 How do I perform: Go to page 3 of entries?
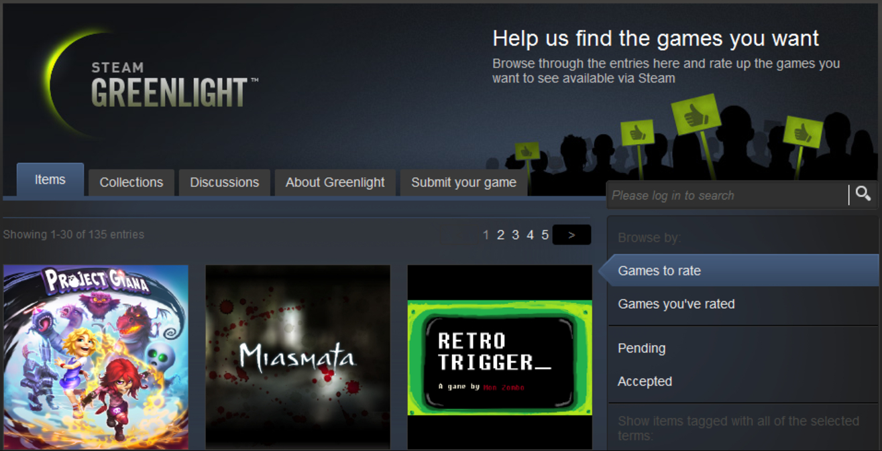coord(515,235)
